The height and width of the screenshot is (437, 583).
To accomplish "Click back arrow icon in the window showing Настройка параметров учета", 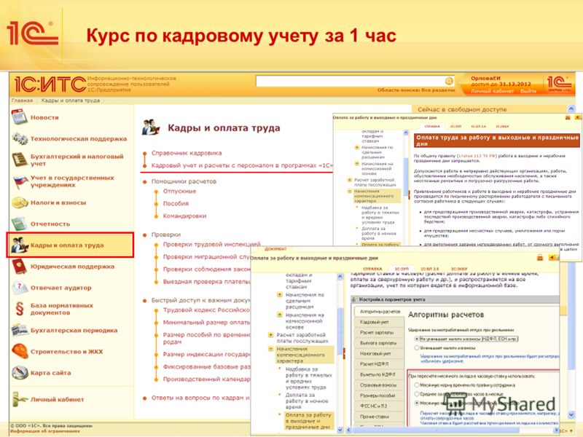I will tap(552, 258).
